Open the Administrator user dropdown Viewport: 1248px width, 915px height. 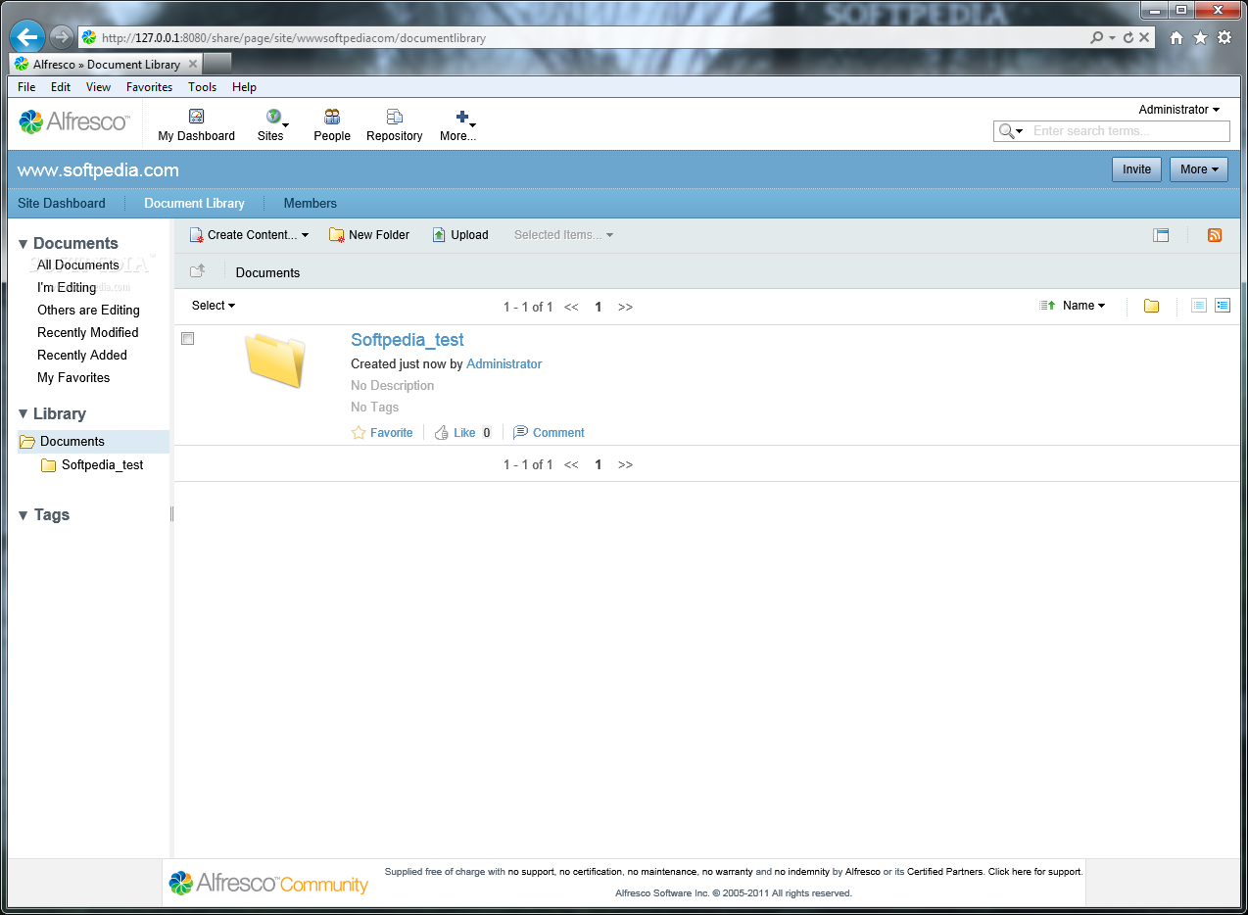1178,110
